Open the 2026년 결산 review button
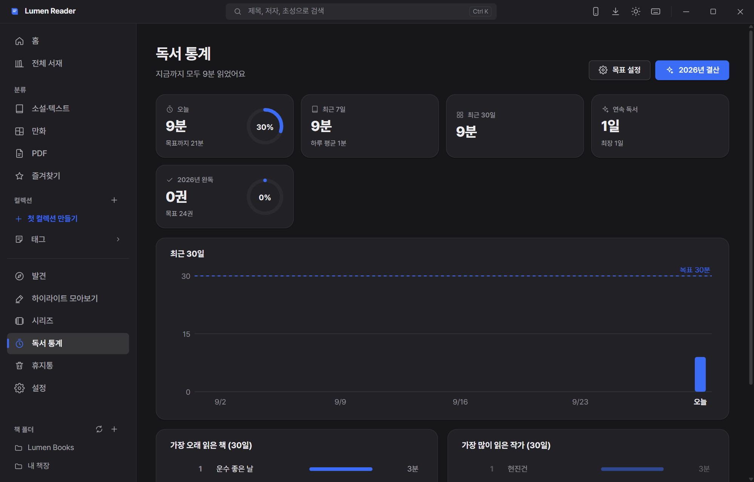 click(x=692, y=70)
